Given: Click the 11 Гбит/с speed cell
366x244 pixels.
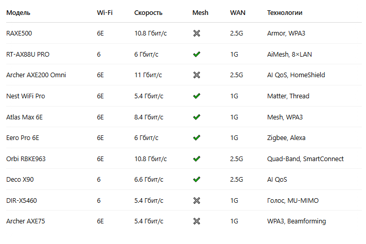Looking at the screenshot, I should [148, 75].
